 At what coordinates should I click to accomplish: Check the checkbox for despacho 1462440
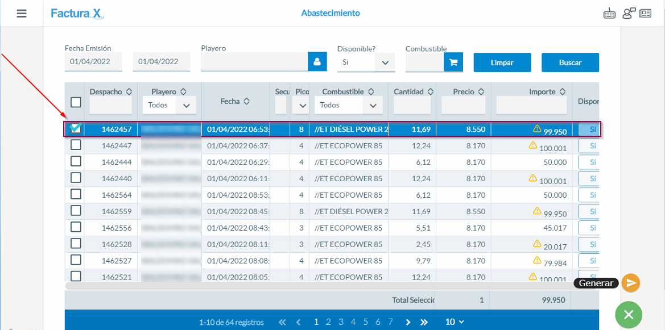coord(76,178)
